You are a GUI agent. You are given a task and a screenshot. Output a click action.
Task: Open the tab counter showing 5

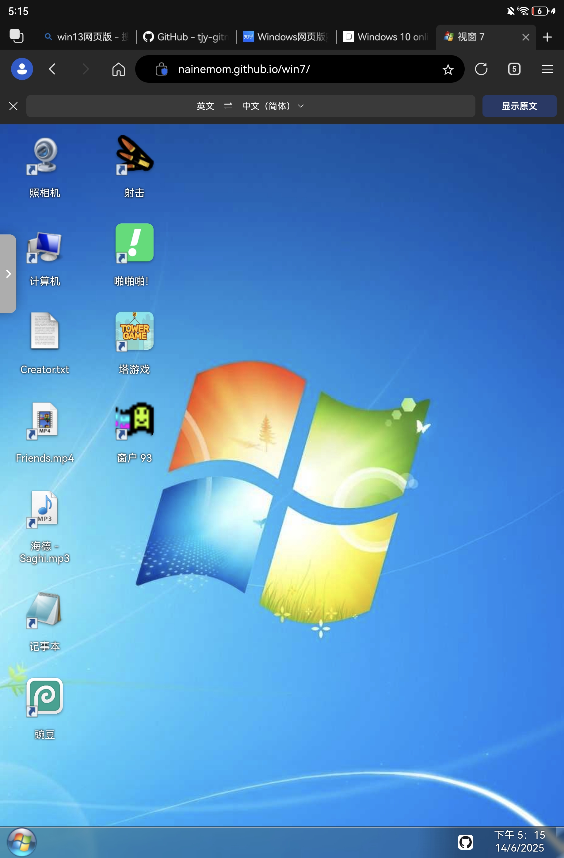pyautogui.click(x=514, y=69)
